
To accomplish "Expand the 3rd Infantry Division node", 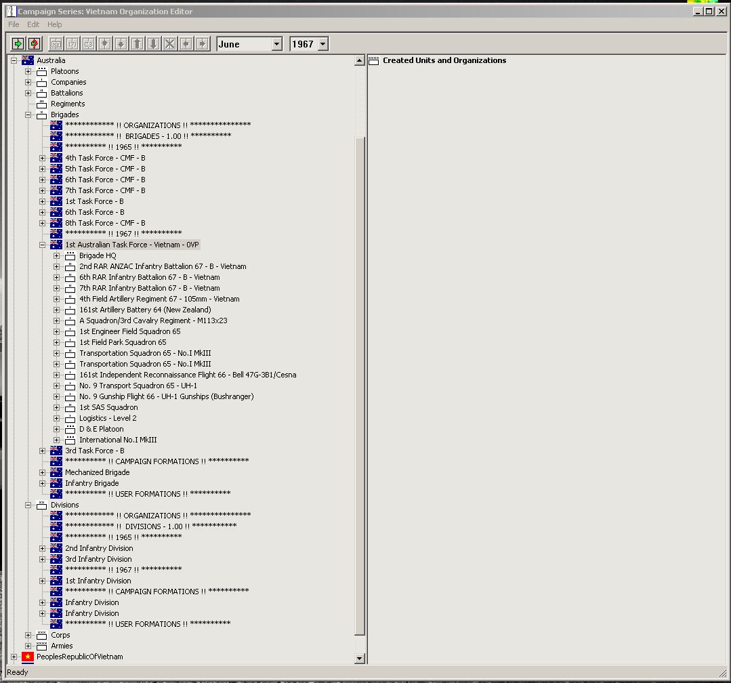I will [x=43, y=559].
